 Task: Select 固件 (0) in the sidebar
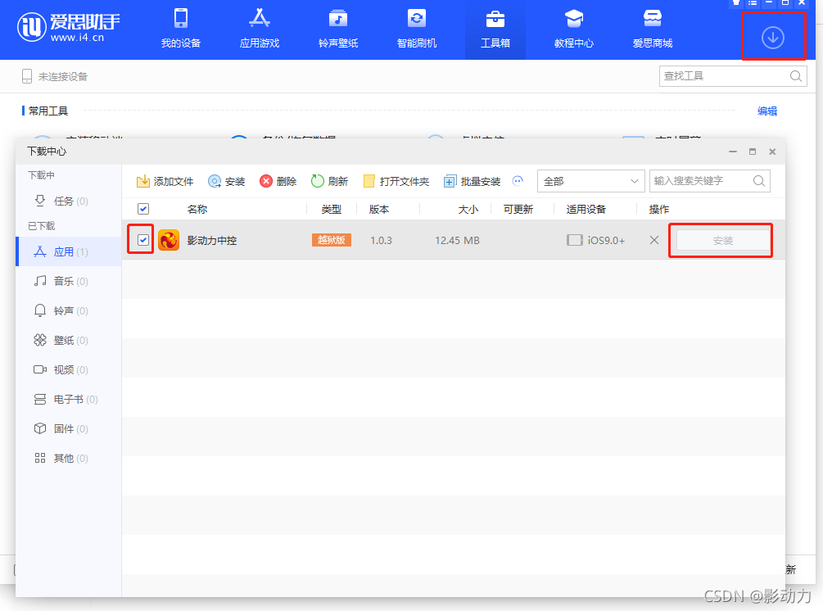[x=69, y=429]
